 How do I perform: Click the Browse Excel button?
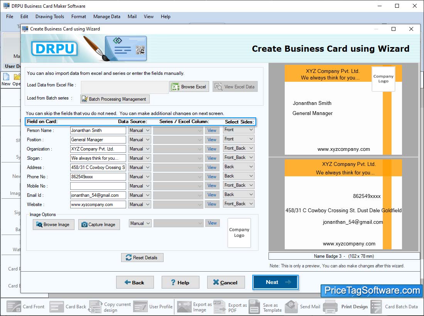click(x=189, y=87)
